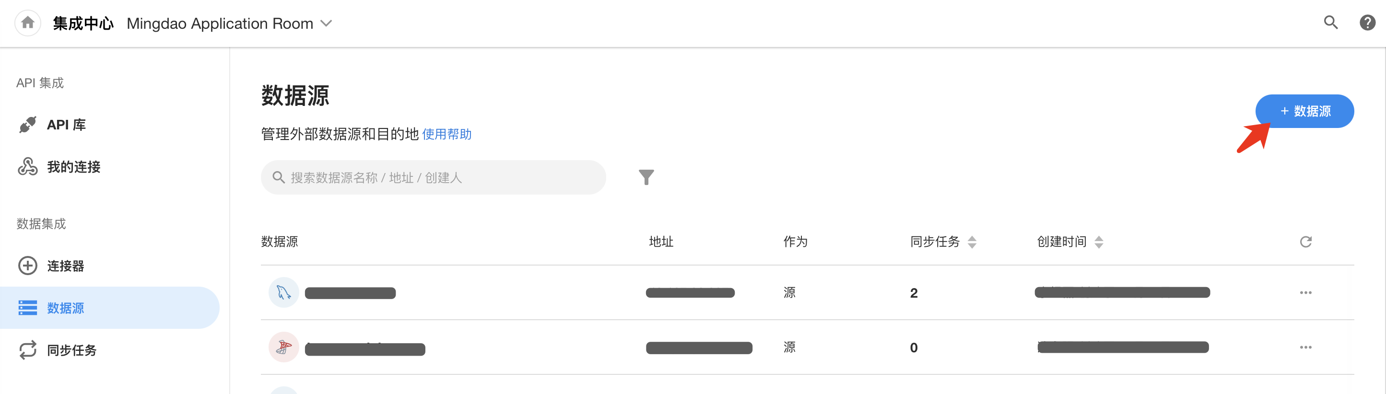The width and height of the screenshot is (1386, 394).
Task: Click the filter funnel icon
Action: pos(646,177)
